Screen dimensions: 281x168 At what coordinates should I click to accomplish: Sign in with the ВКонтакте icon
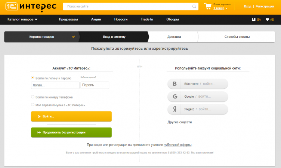175,84
